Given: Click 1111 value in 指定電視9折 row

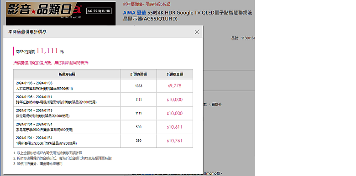Looking at the screenshot, I should tap(138, 113).
